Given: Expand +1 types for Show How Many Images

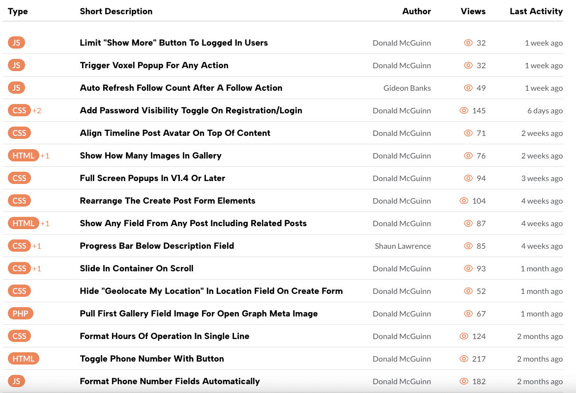Looking at the screenshot, I should (45, 156).
